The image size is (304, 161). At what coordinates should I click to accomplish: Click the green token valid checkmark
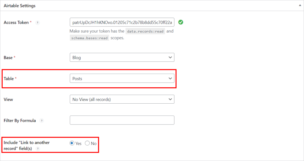tap(181, 22)
